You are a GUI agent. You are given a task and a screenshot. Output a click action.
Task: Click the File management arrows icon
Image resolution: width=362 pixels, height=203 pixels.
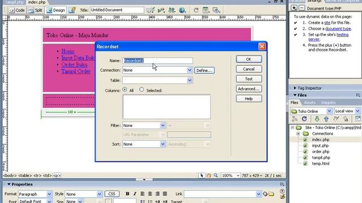click(172, 10)
